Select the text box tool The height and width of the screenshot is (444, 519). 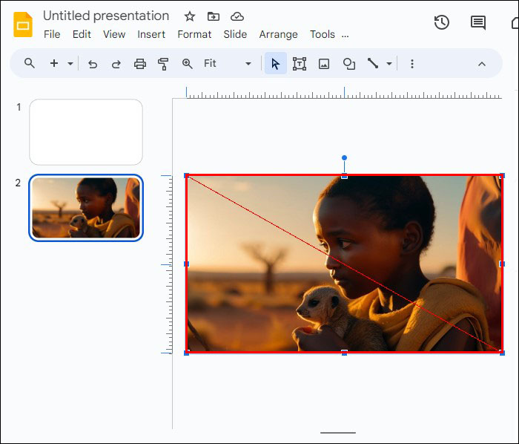300,64
